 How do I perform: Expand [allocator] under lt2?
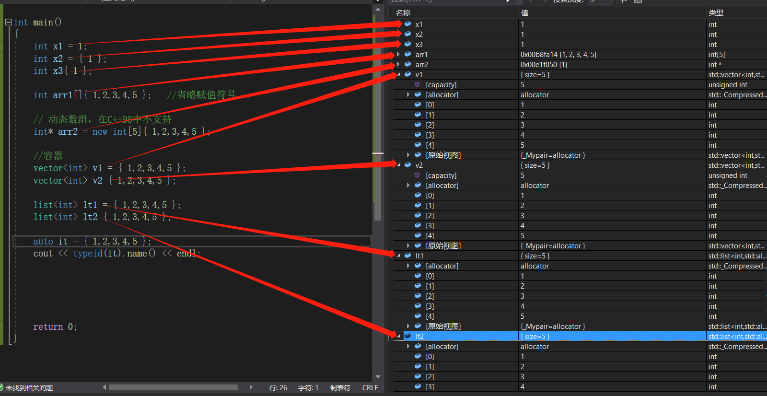[408, 346]
